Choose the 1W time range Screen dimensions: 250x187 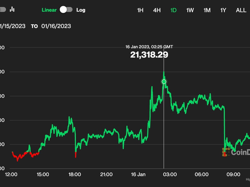click(x=190, y=10)
